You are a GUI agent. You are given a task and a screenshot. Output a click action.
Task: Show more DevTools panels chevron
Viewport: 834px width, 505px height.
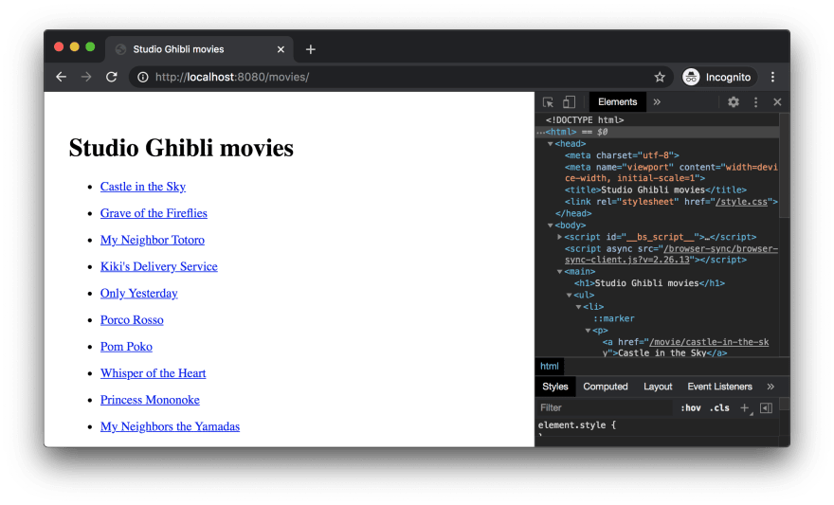point(657,102)
